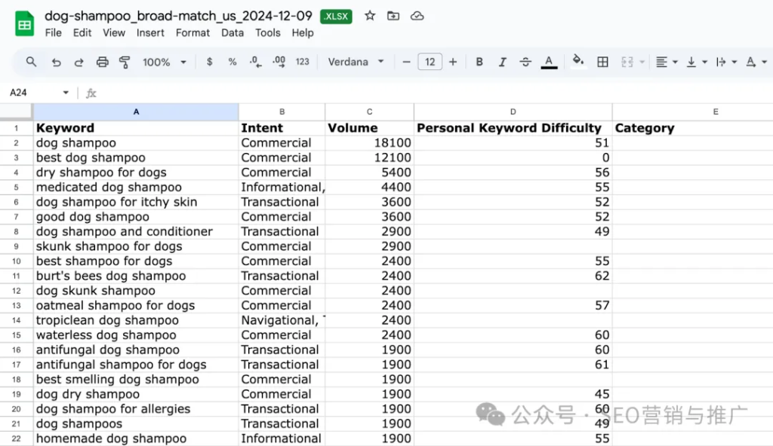The width and height of the screenshot is (773, 446).
Task: Open the Insert menu
Action: click(150, 32)
